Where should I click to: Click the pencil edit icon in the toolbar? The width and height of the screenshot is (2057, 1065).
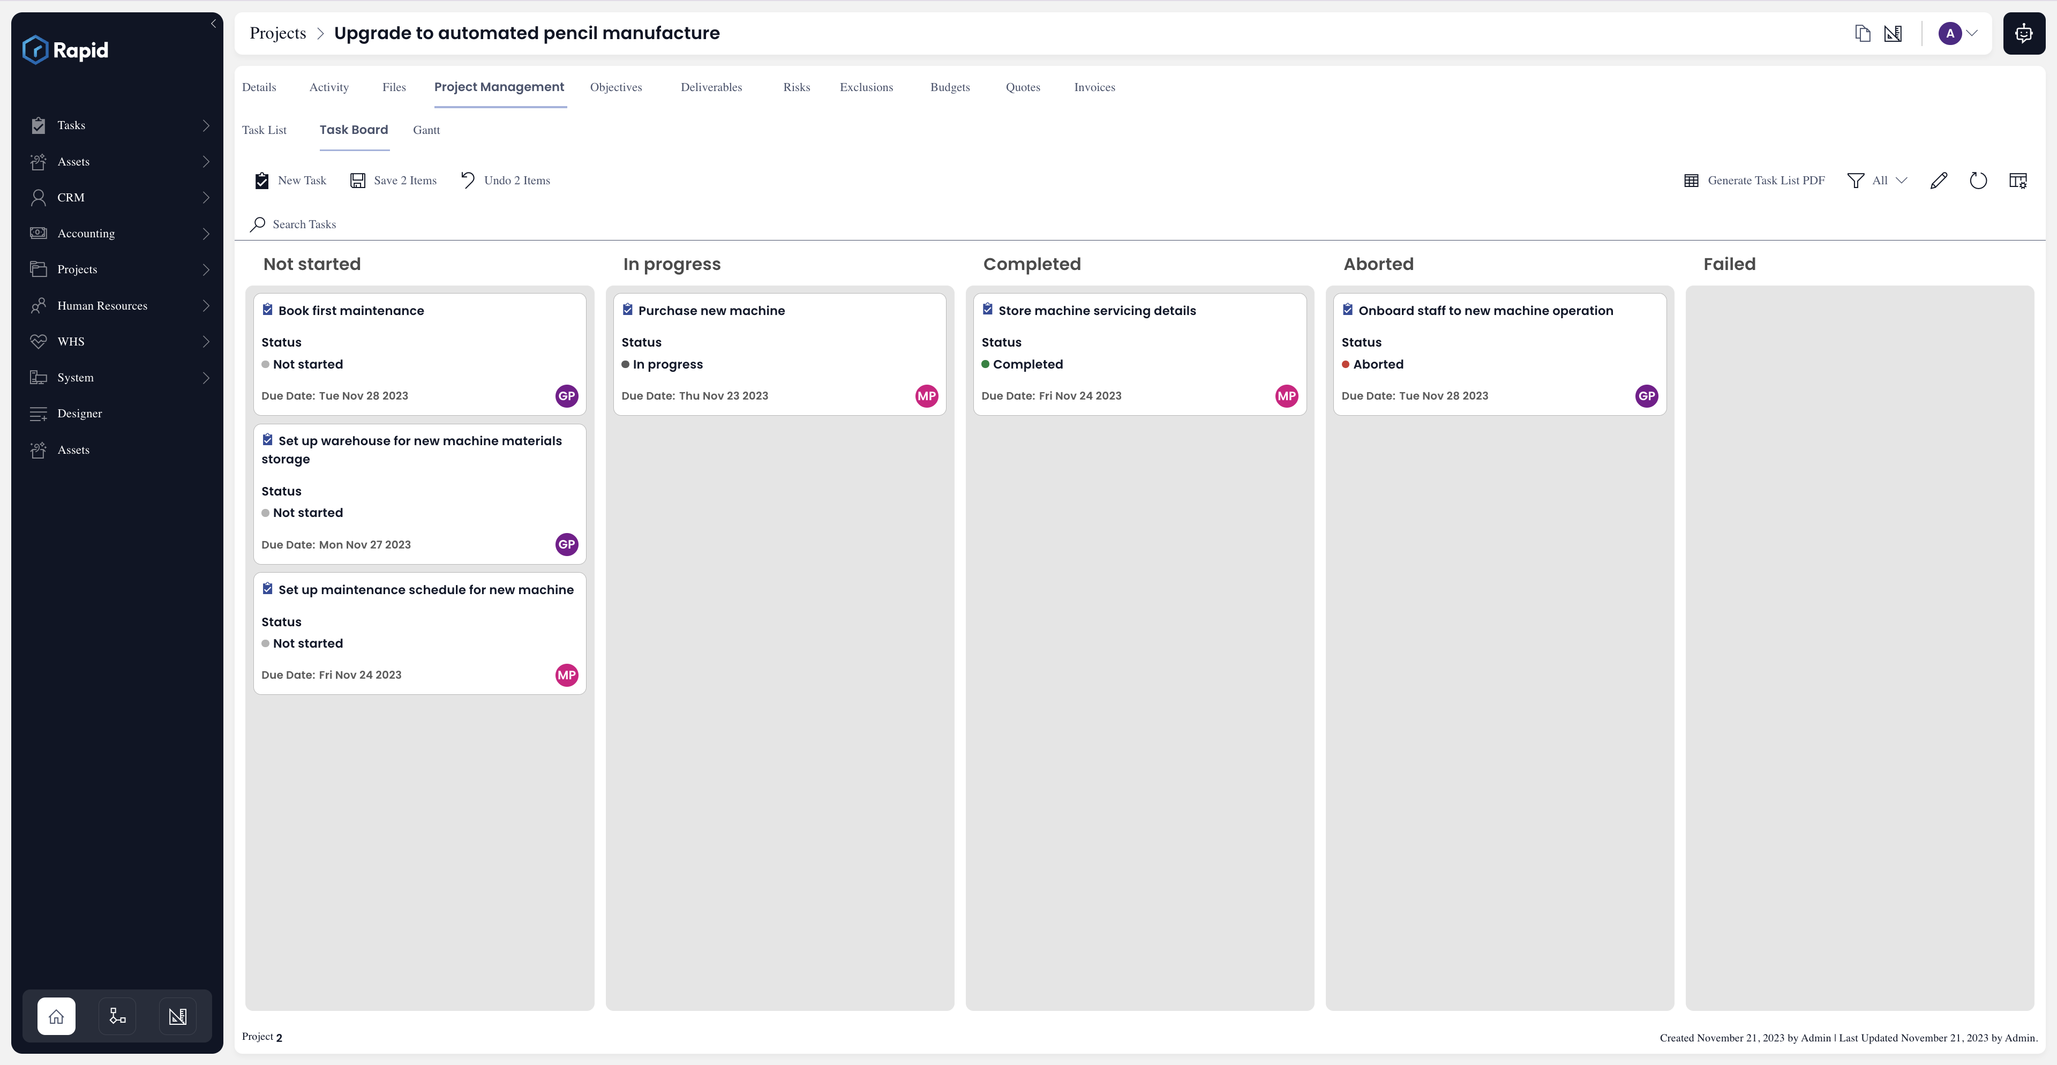(x=1938, y=181)
